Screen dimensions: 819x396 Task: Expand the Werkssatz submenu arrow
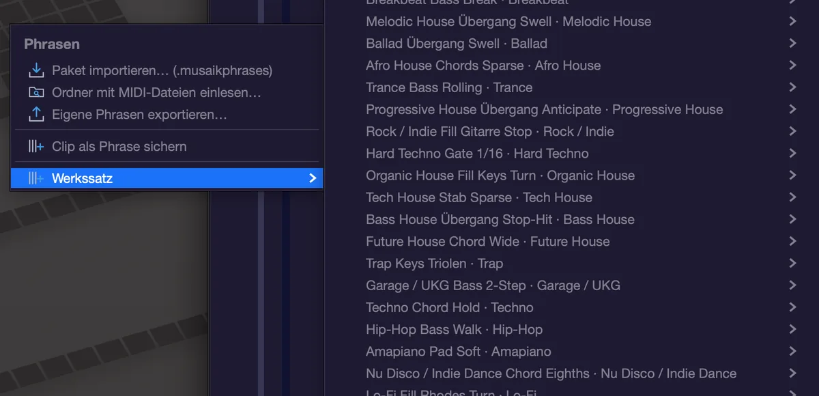click(x=313, y=178)
